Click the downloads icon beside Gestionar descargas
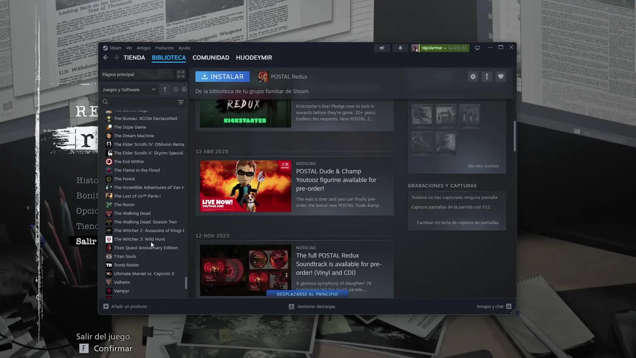Screen dimensions: 636x358 tap(292, 306)
